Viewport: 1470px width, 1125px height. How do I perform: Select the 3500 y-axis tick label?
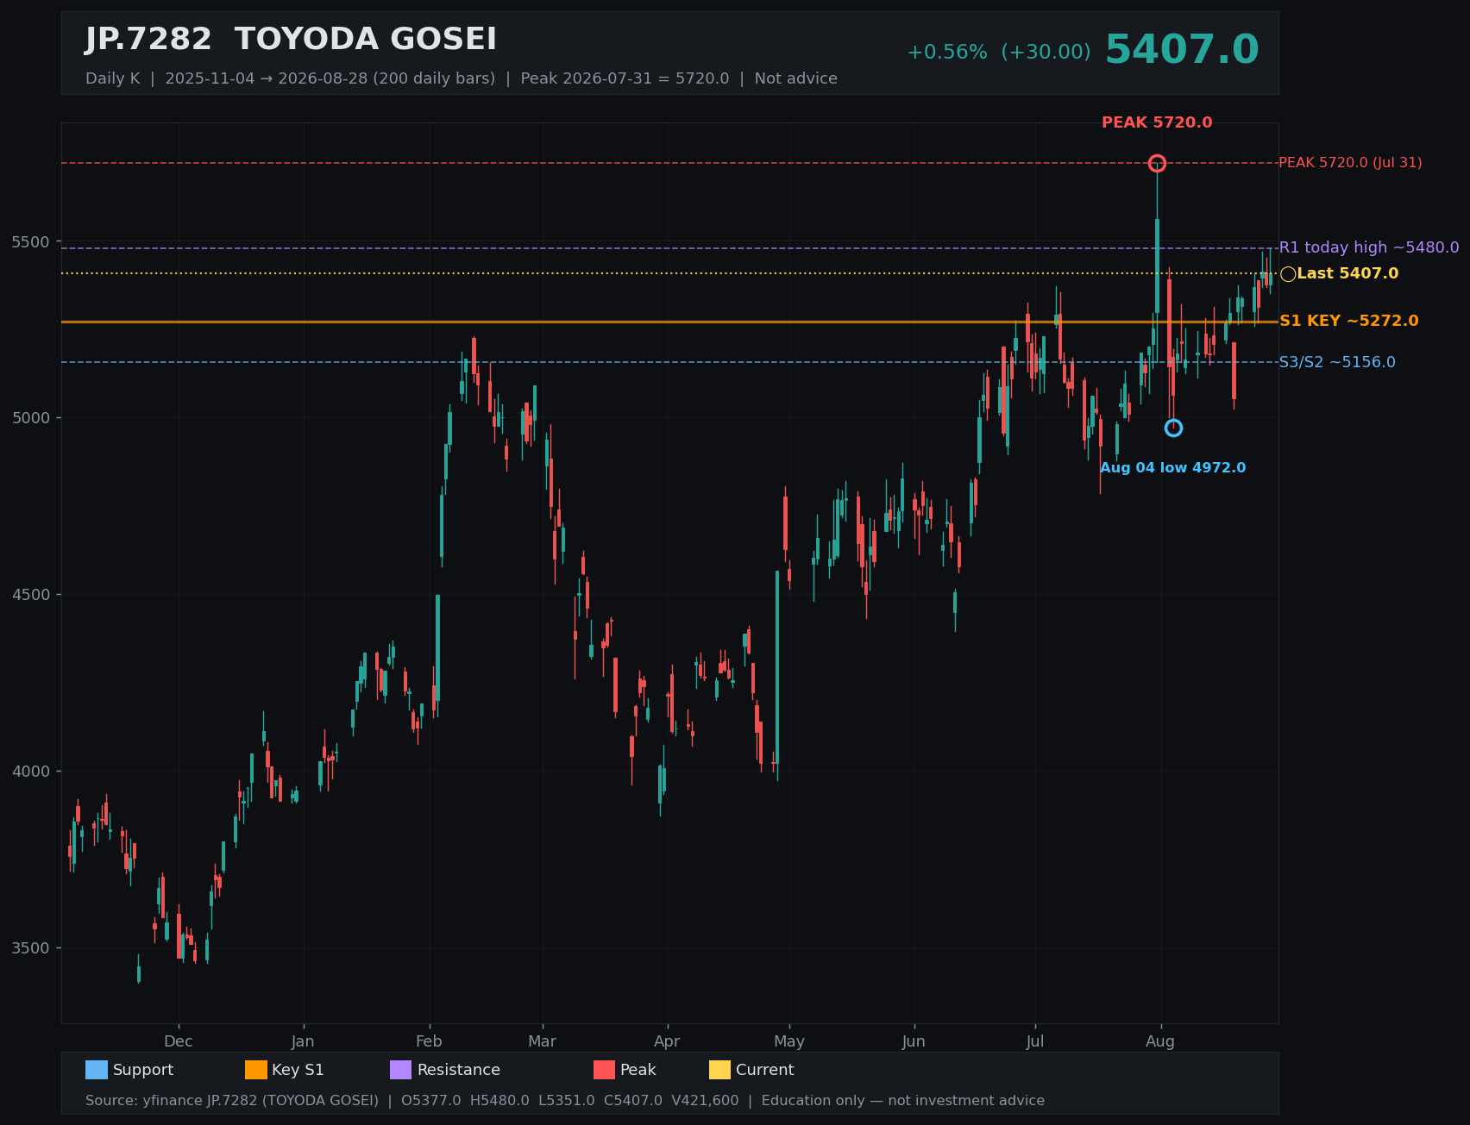(31, 948)
